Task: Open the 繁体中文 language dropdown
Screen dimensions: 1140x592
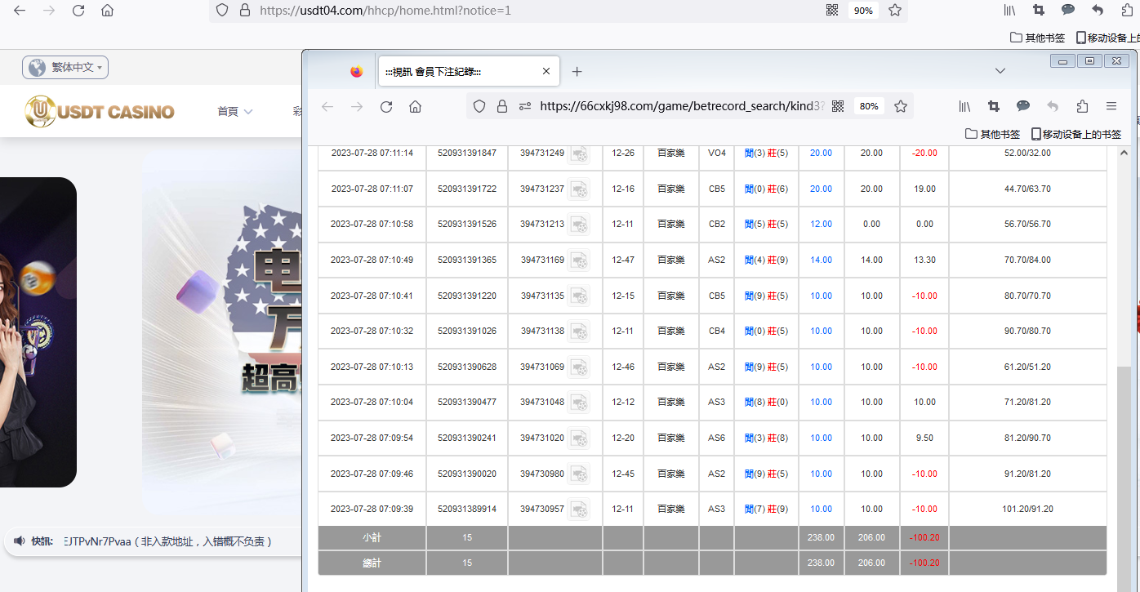Action: 65,68
